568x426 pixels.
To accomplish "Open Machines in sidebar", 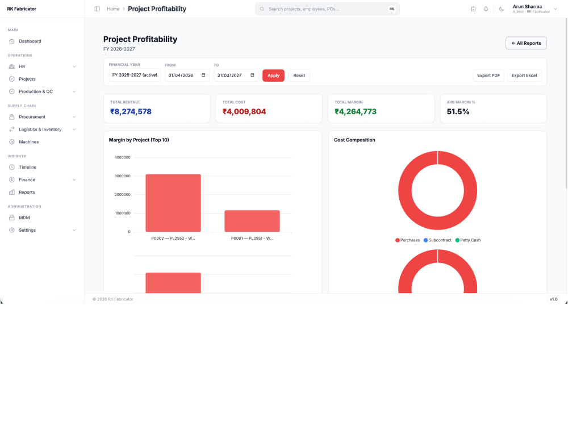I will coord(42,142).
